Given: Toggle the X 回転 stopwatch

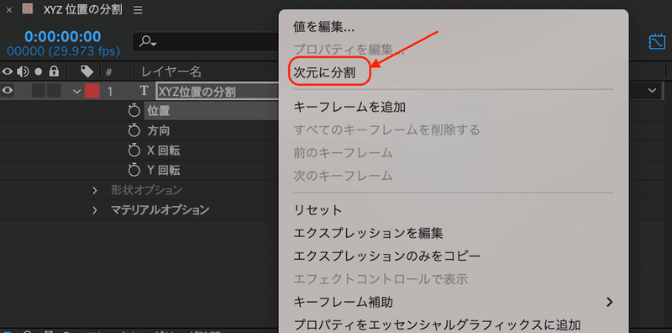Looking at the screenshot, I should click(134, 151).
